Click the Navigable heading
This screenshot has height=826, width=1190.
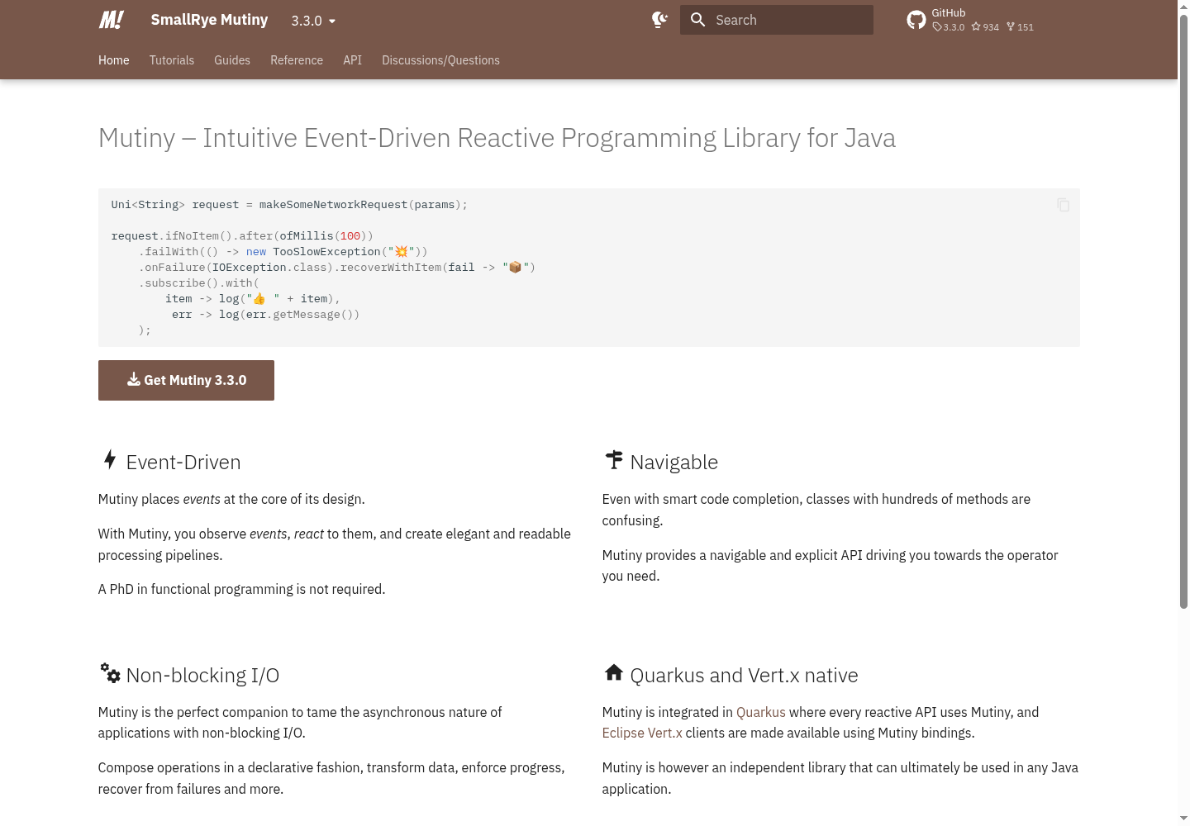click(x=660, y=462)
